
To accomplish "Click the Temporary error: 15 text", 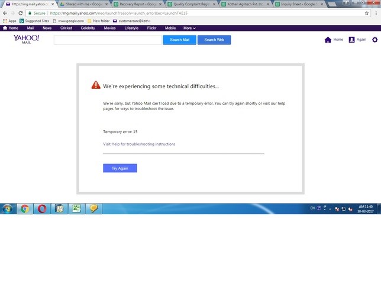I will tap(120, 132).
